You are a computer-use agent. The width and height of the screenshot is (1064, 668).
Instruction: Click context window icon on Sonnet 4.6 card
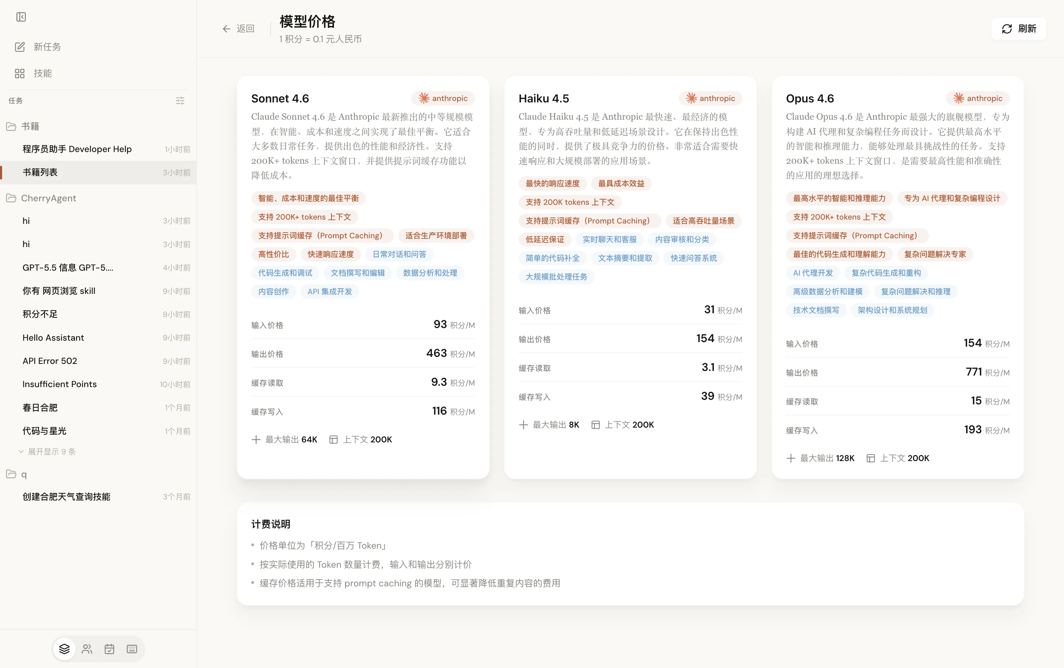(334, 440)
